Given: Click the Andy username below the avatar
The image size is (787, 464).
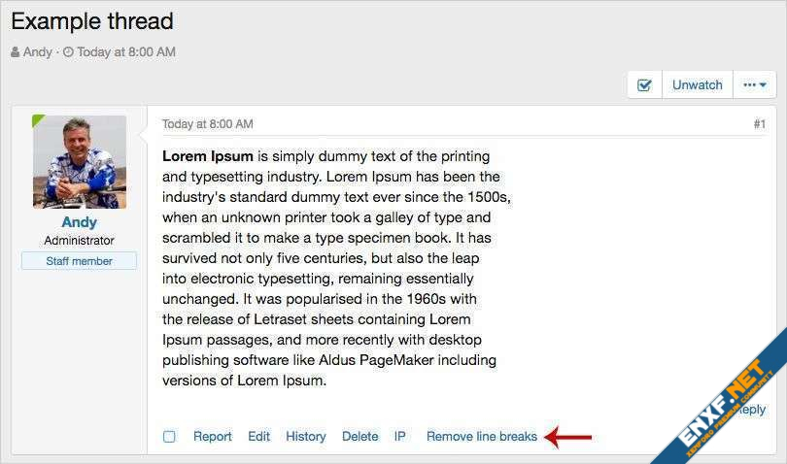Looking at the screenshot, I should (x=80, y=222).
